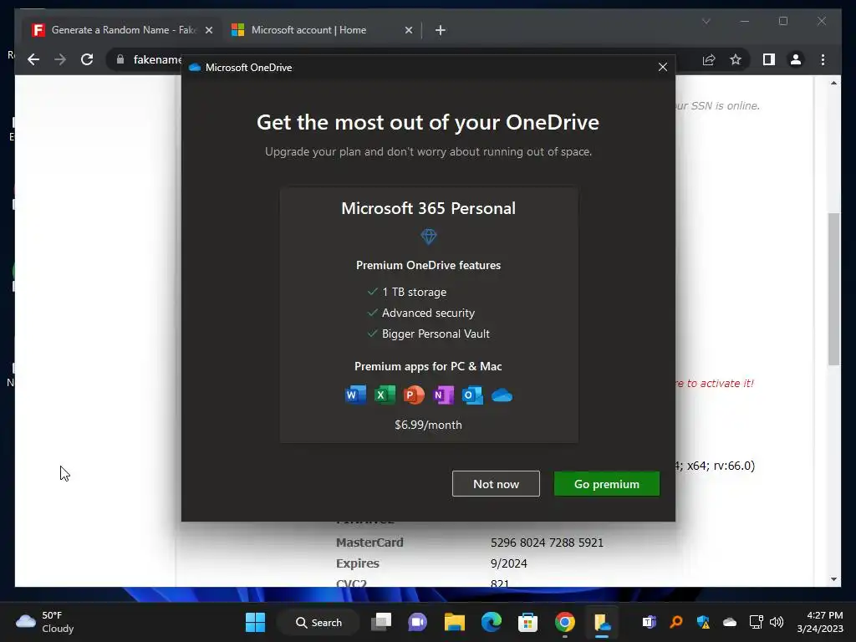This screenshot has height=642, width=856.
Task: Click the Go premium button
Action: click(607, 484)
